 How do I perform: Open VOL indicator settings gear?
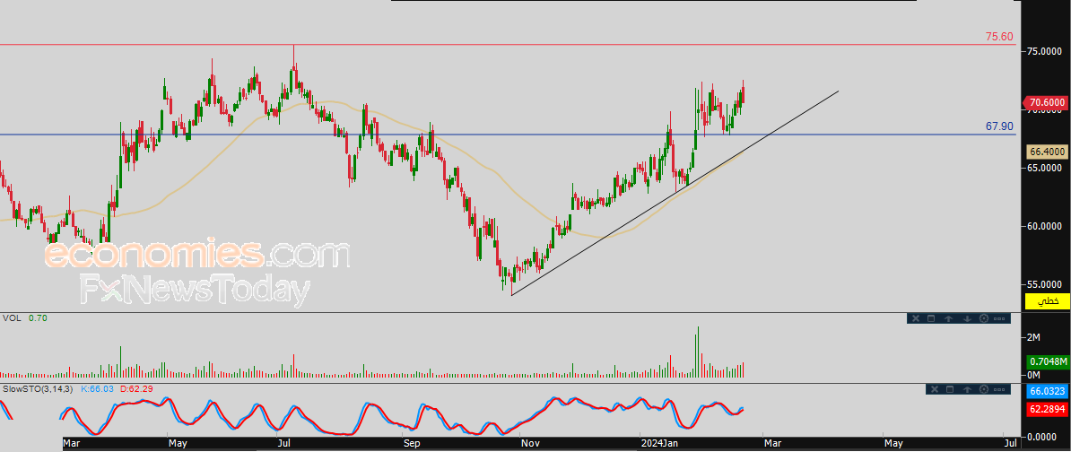click(984, 318)
